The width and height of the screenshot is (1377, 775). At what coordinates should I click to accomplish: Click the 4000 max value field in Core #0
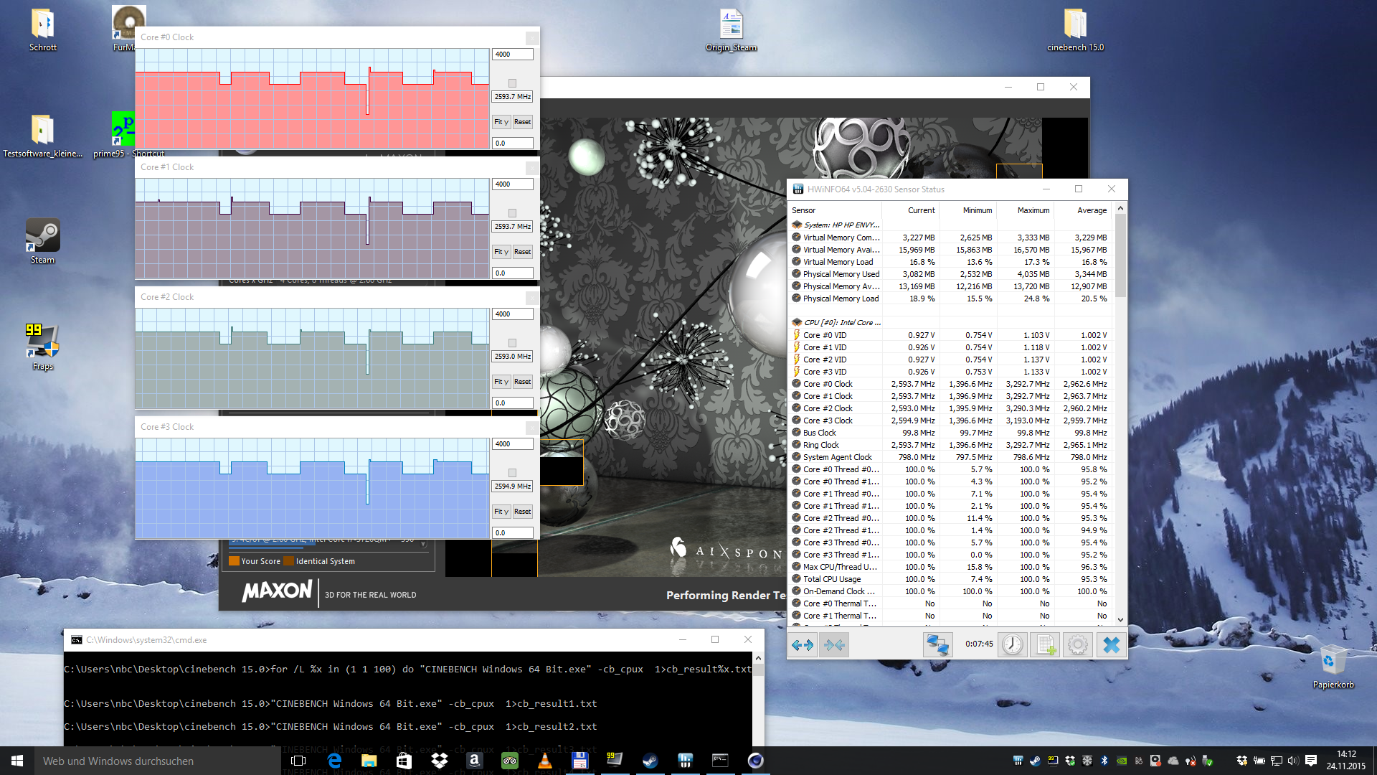[512, 55]
